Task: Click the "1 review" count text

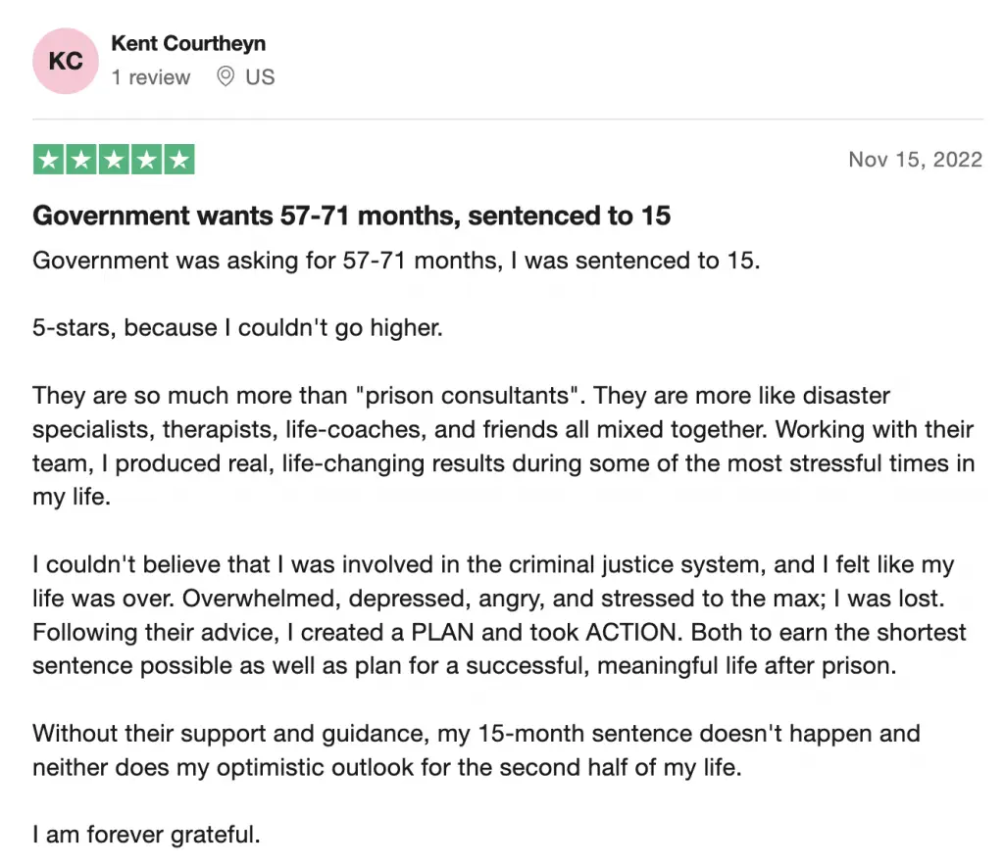Action: pos(151,76)
